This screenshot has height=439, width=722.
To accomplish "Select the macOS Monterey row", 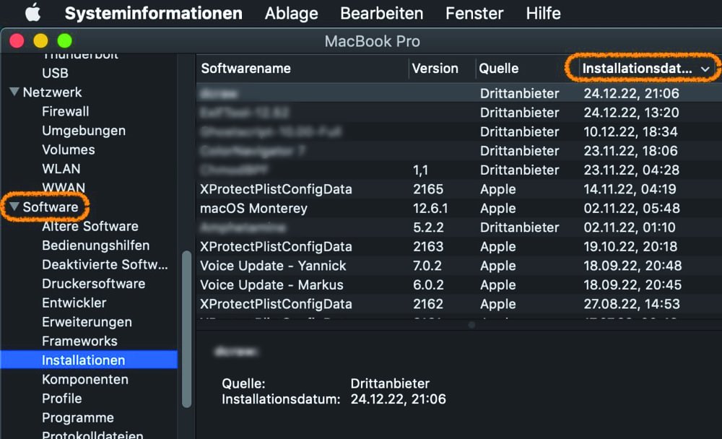I will coord(253,209).
